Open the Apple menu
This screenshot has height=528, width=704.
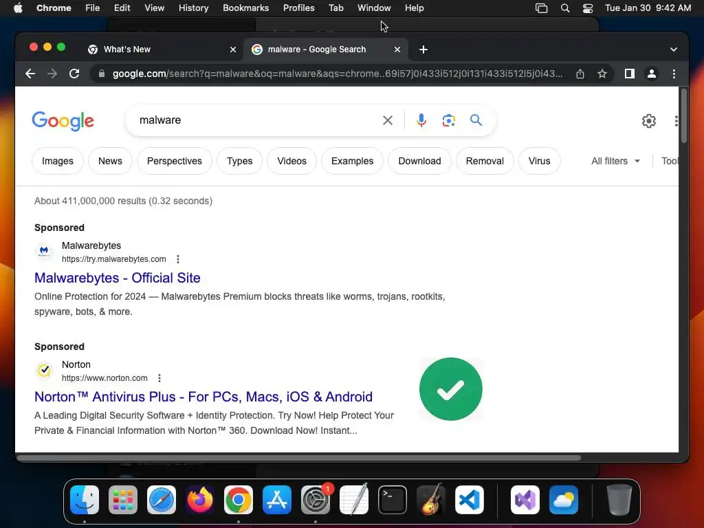coord(18,8)
